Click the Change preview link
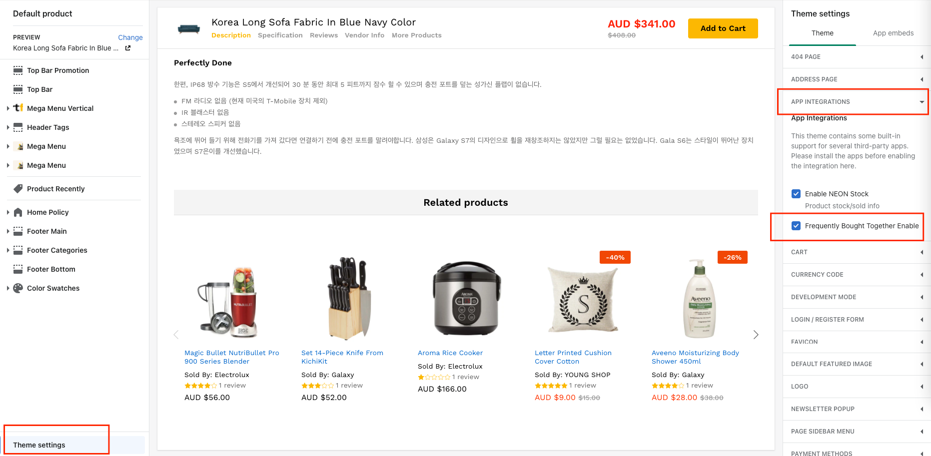 pos(130,37)
